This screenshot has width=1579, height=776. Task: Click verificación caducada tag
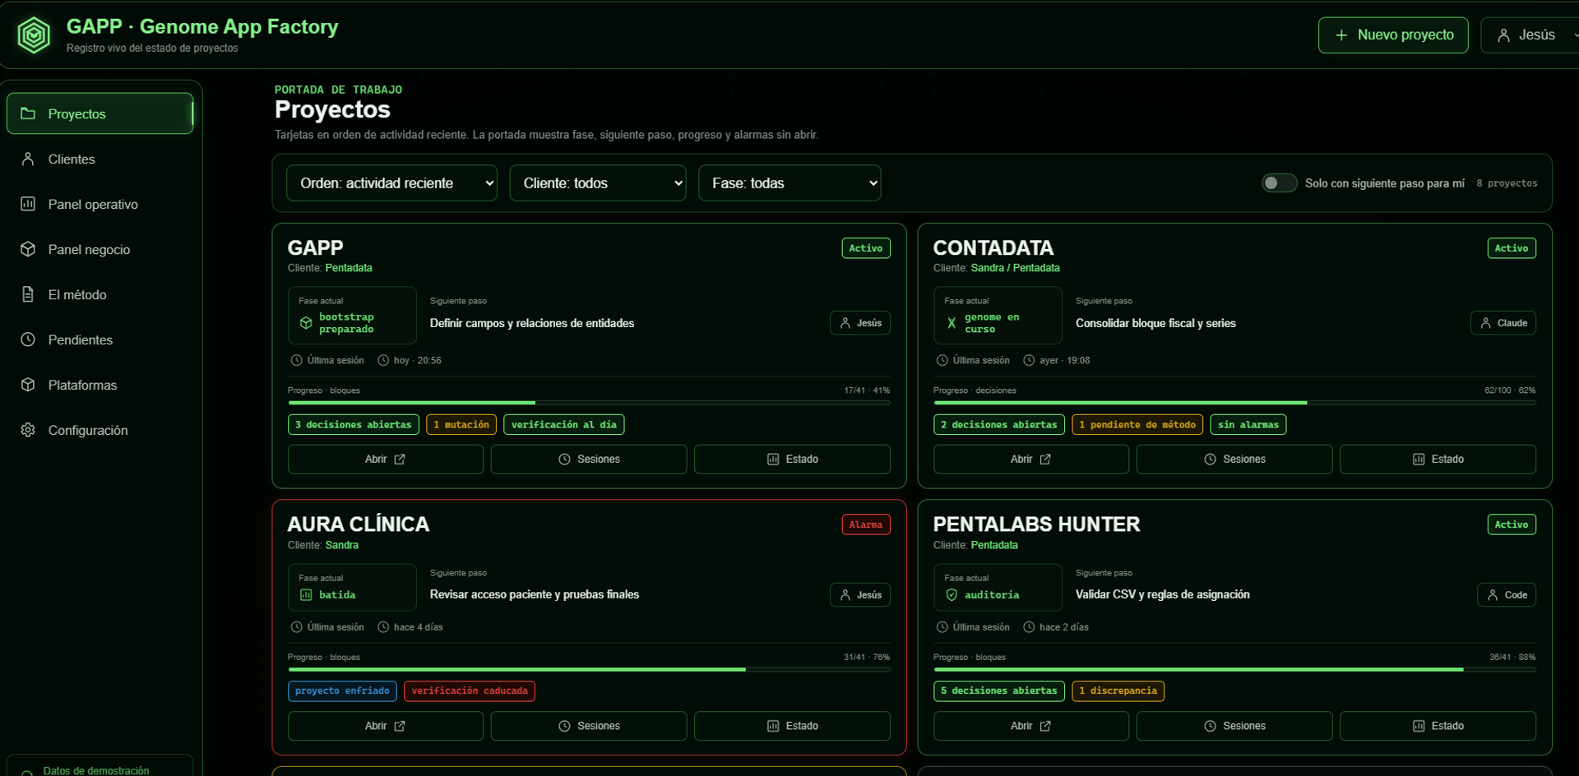[470, 691]
